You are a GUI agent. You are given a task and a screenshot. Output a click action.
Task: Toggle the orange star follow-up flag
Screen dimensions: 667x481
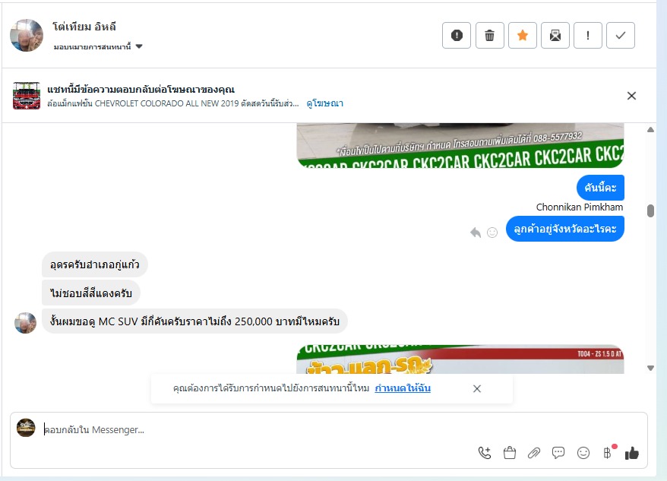[x=523, y=35]
